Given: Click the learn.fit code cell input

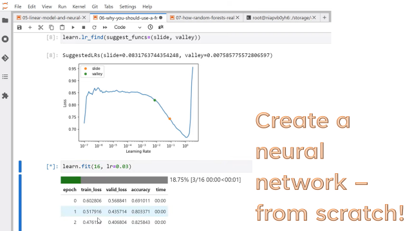Looking at the screenshot, I should point(156,166).
